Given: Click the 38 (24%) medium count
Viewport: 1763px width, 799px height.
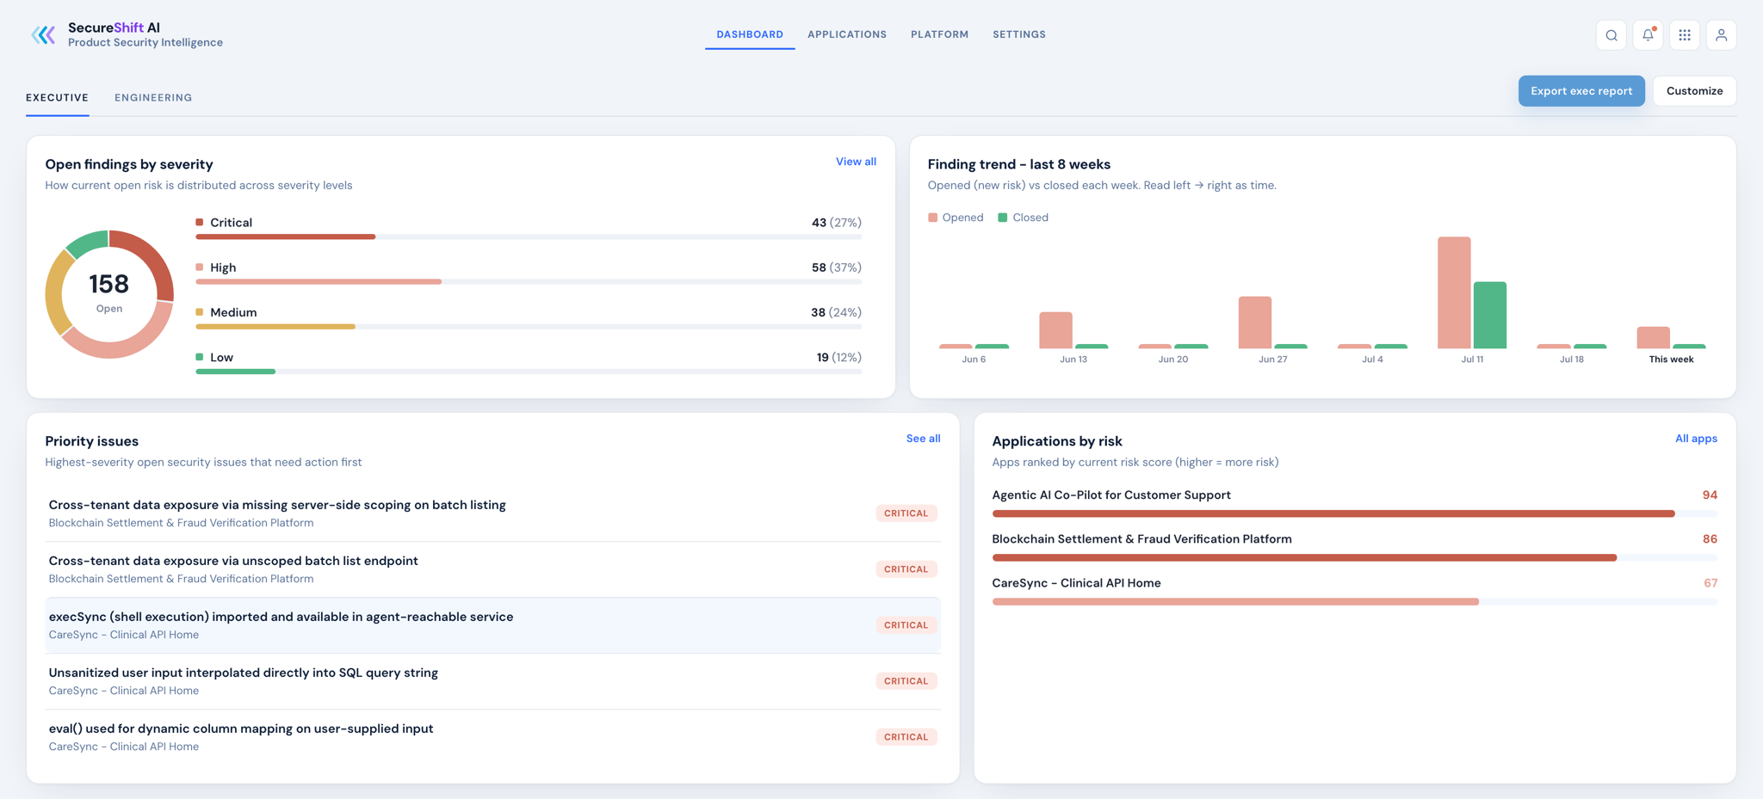Looking at the screenshot, I should point(836,311).
